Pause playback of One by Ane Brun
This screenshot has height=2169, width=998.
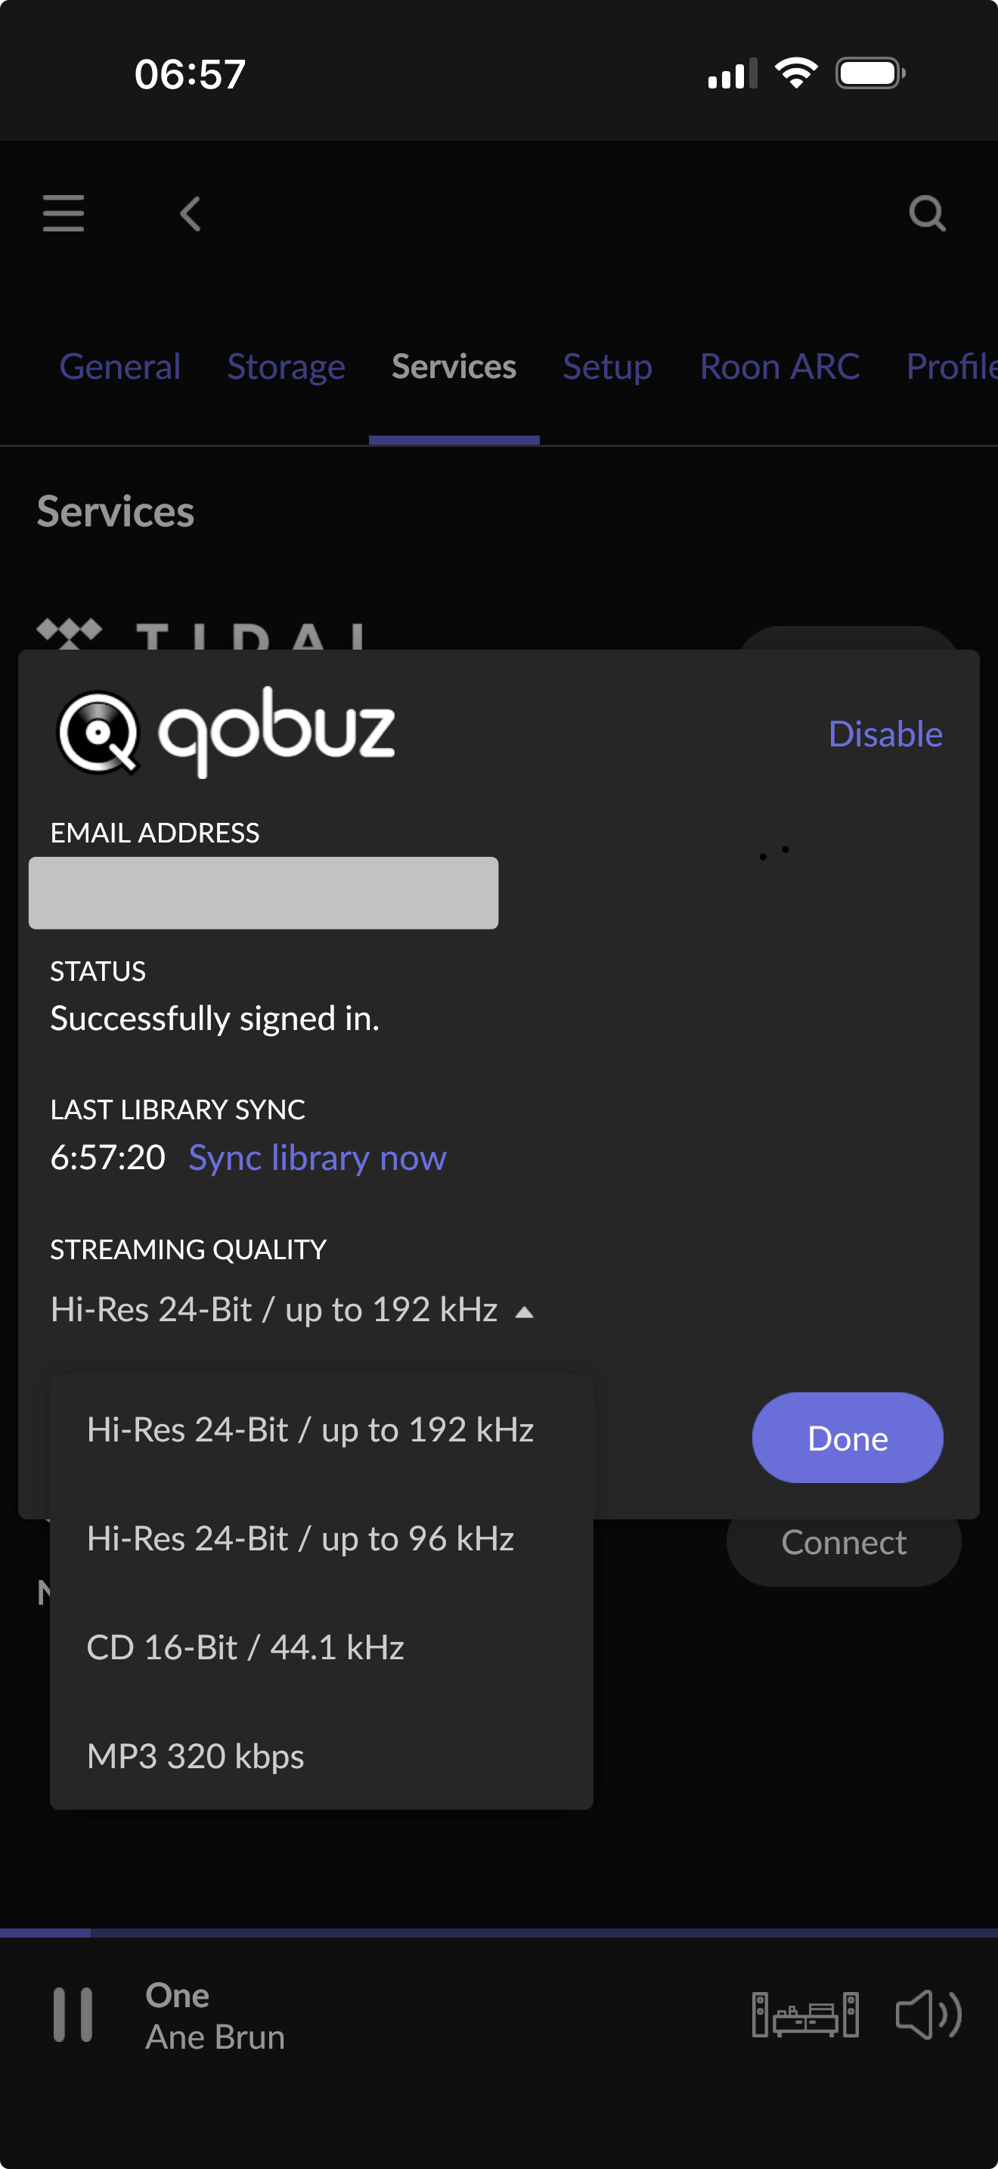pos(73,2015)
